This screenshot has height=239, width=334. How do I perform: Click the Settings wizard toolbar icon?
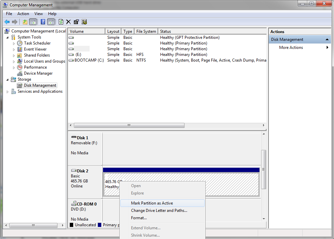[x=84, y=22]
